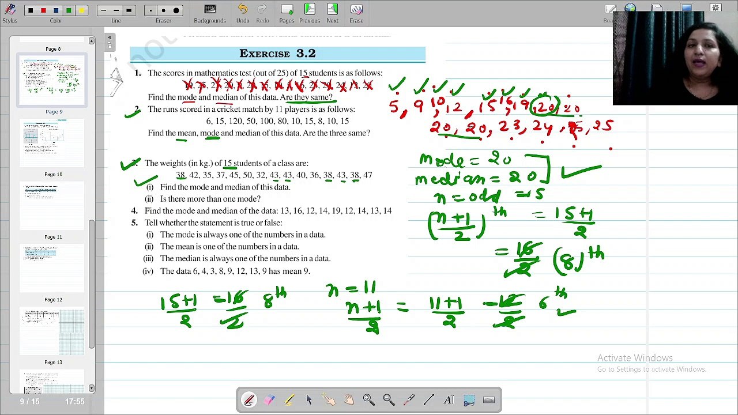
Task: Open the settings gear menu
Action: (x=716, y=8)
